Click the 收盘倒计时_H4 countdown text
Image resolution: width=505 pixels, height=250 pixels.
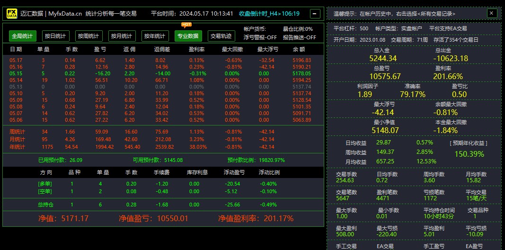point(269,14)
